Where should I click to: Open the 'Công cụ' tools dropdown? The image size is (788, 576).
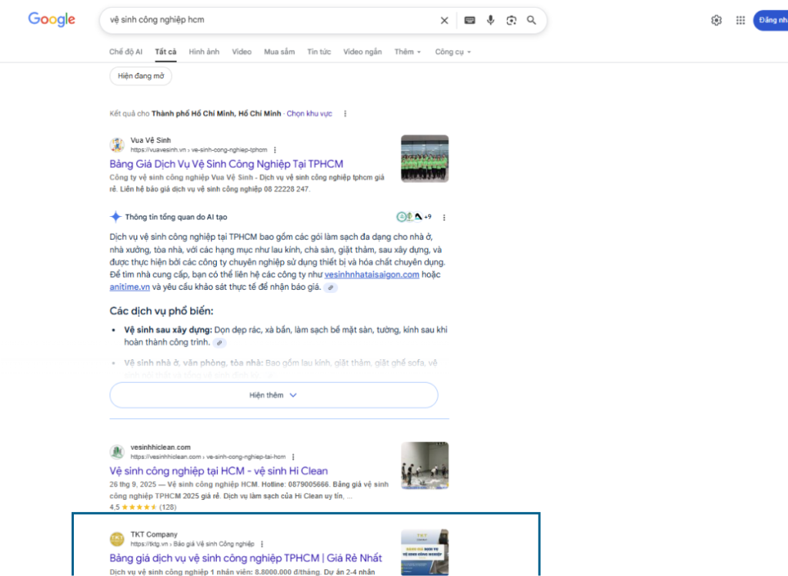452,52
